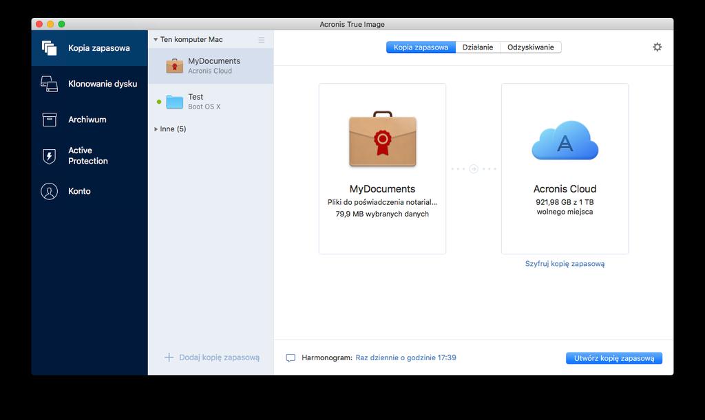The image size is (705, 420).
Task: Click the yellow minimize window button
Action: click(50, 24)
